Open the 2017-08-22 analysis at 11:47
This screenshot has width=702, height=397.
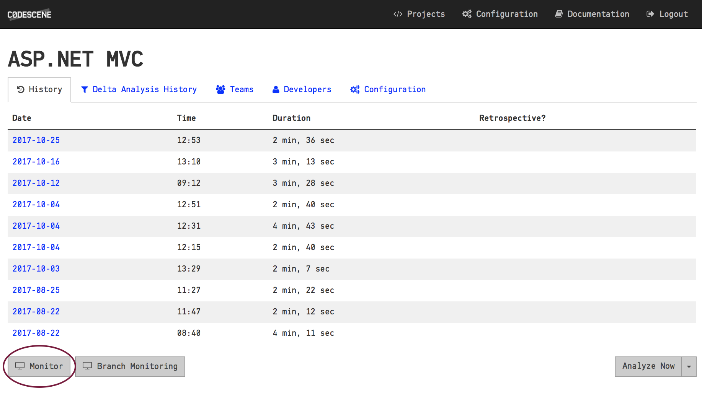[x=36, y=312]
